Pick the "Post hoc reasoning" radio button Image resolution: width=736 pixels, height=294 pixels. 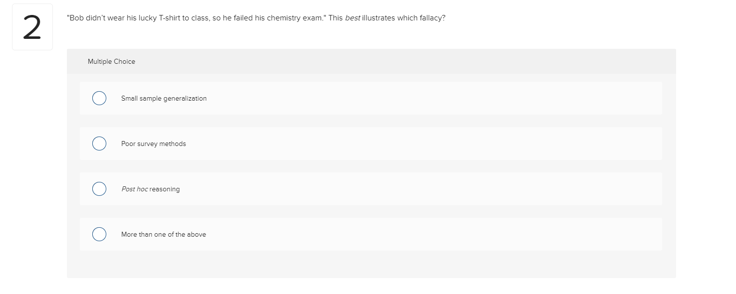point(99,189)
